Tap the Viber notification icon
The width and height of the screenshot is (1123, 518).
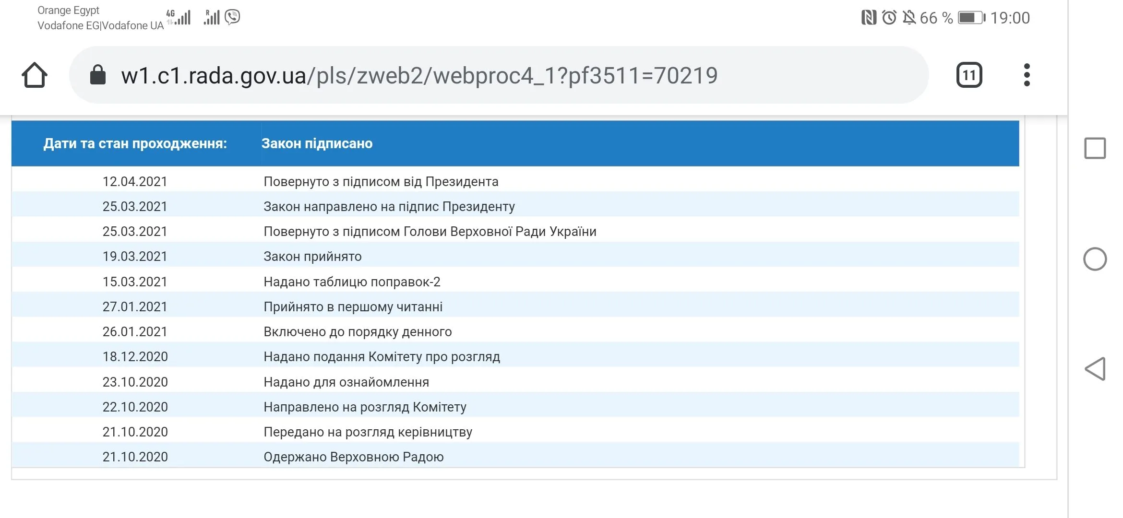click(x=232, y=17)
